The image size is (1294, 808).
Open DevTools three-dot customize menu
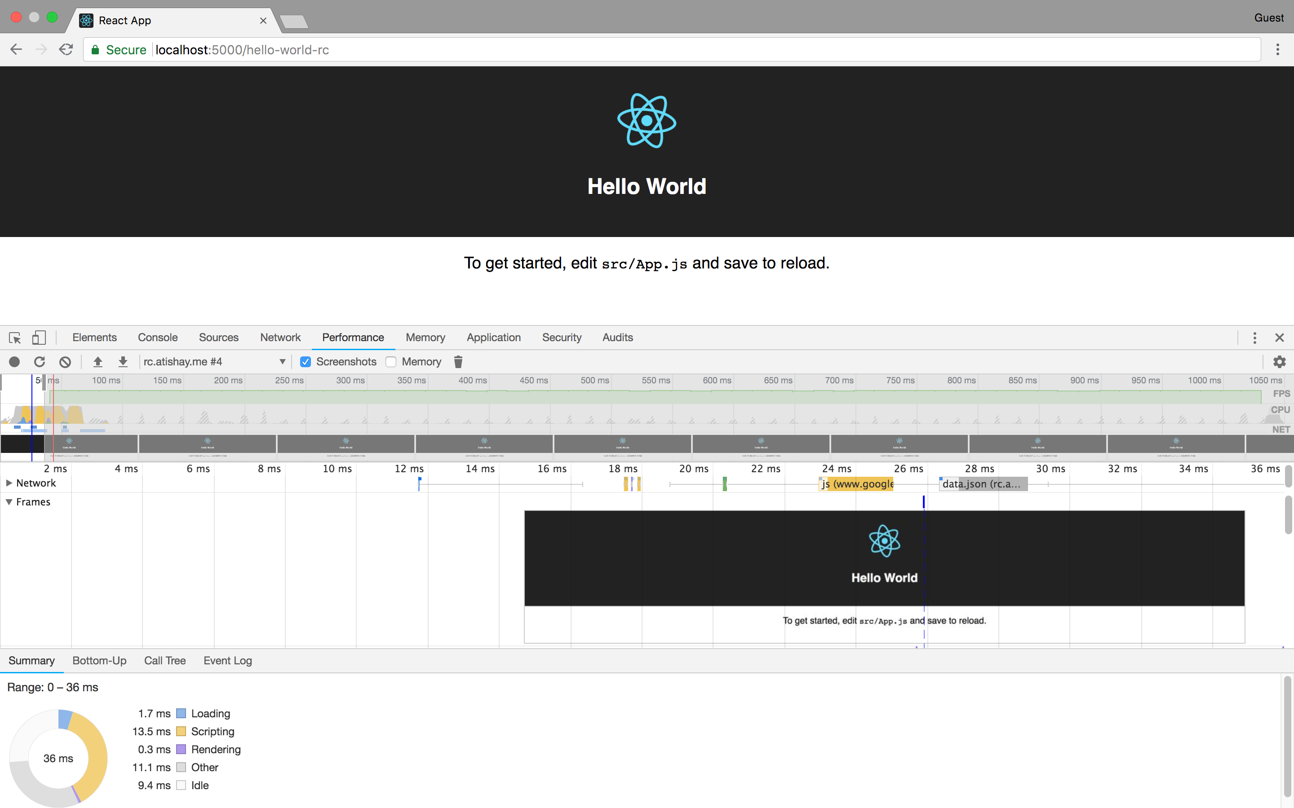[x=1254, y=338]
